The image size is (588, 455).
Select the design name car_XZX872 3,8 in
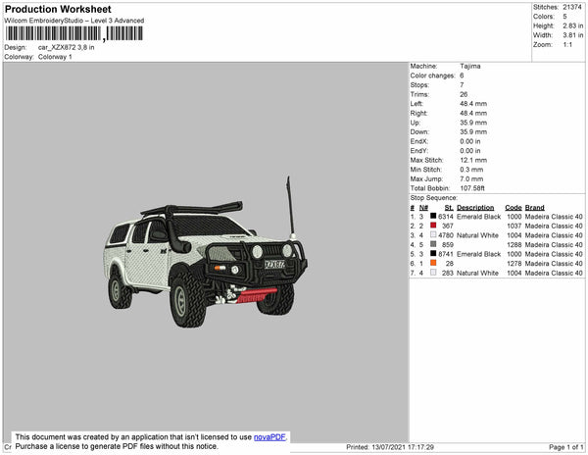66,48
